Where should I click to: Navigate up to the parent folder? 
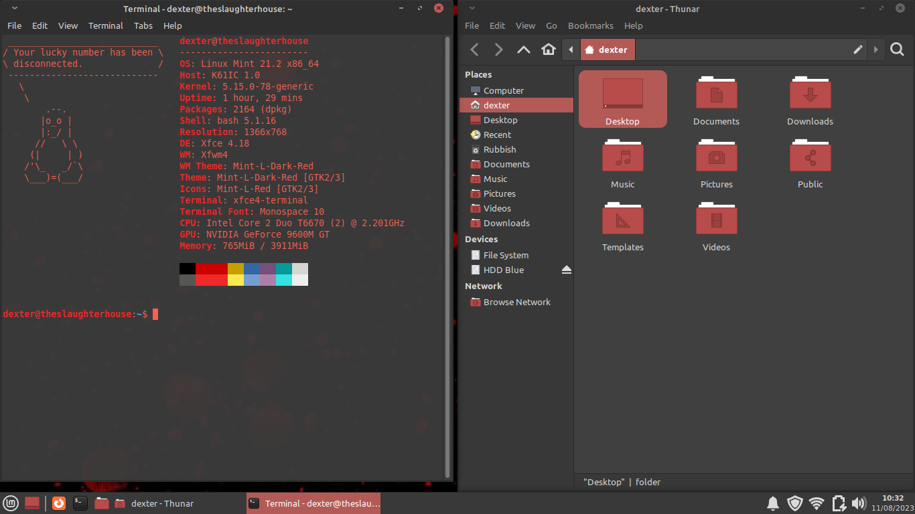(524, 50)
